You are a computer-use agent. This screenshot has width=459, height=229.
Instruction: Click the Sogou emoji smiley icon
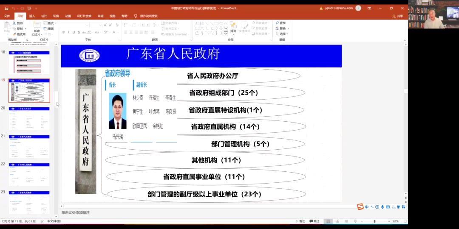pyautogui.click(x=377, y=207)
